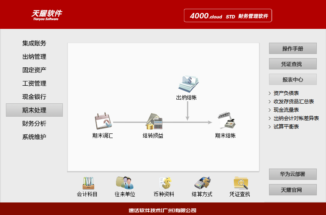Click the 4000.cloud STD 财务管理软件 banner
Image resolution: width=326 pixels, height=215 pixels.
tap(228, 15)
